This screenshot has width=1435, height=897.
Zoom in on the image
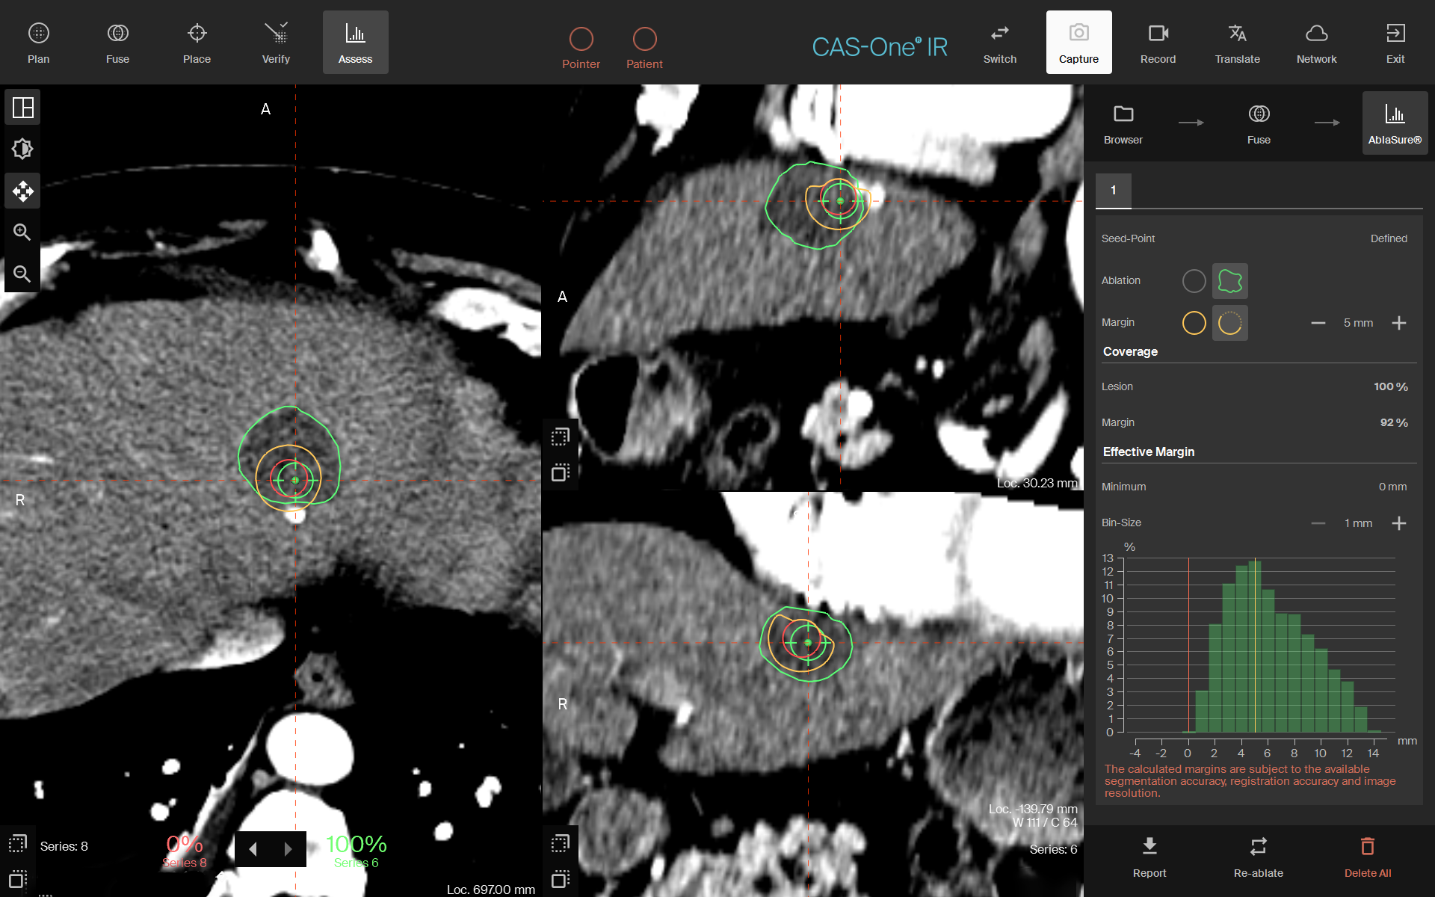pyautogui.click(x=22, y=232)
